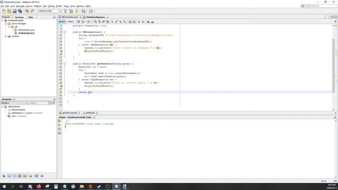Viewport: 338px width, 190px height.
Task: Click Start Macro Recording red icon
Action: [x=139, y=22]
